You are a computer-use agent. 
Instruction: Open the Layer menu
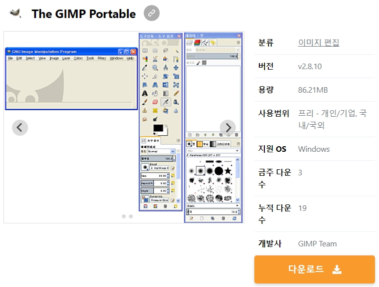(66, 58)
